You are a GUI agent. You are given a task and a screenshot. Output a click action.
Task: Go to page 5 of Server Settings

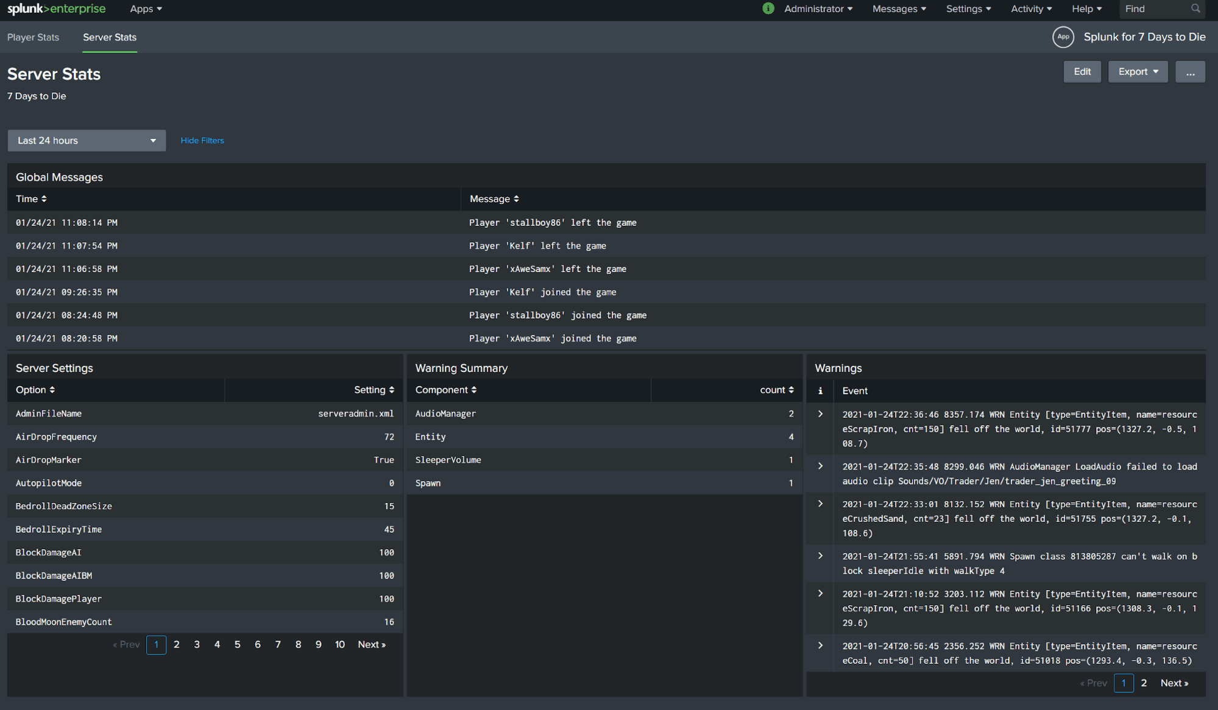click(237, 644)
